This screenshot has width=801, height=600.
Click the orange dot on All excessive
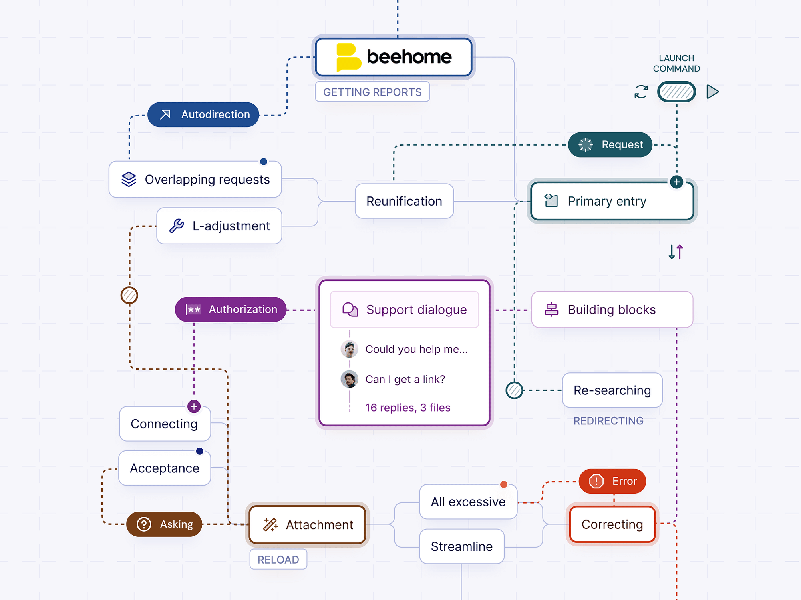pyautogui.click(x=504, y=484)
